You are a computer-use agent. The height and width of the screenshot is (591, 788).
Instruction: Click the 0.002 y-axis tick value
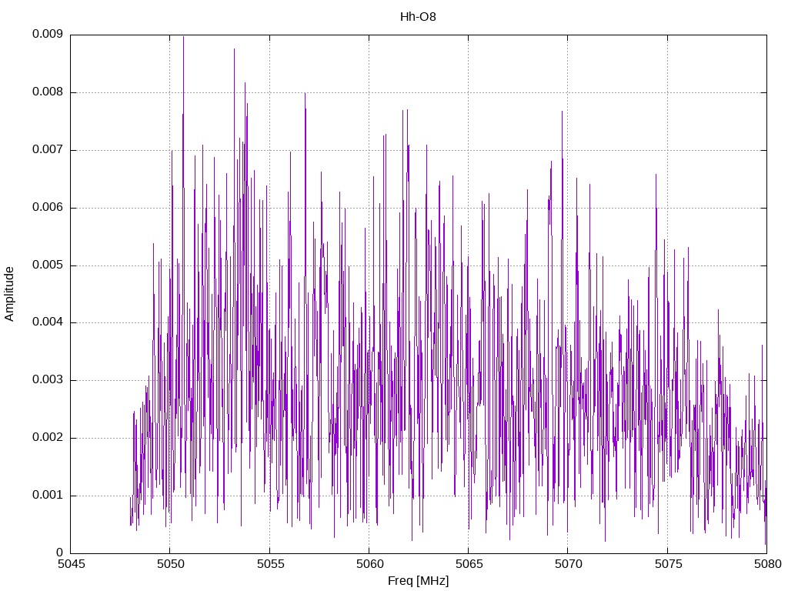(48, 438)
